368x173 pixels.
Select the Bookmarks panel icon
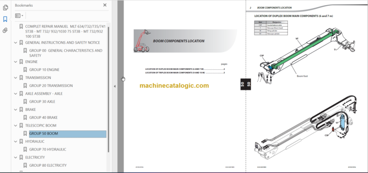[5, 19]
